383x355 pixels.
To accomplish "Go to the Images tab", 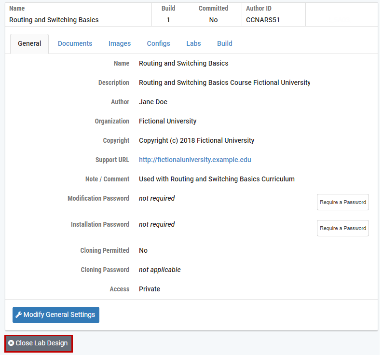I will point(120,43).
